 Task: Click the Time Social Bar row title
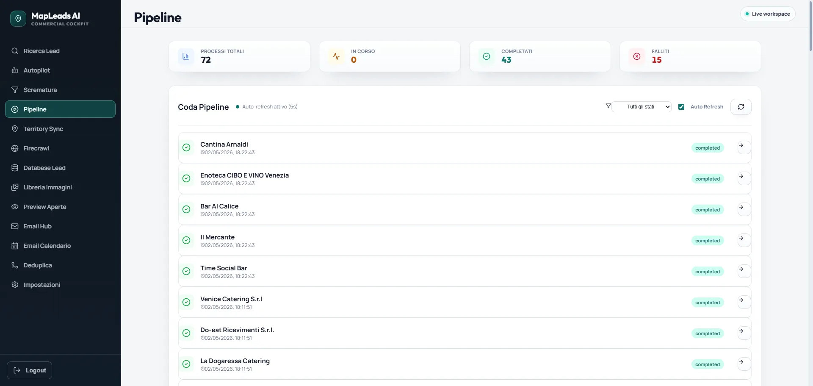[224, 268]
